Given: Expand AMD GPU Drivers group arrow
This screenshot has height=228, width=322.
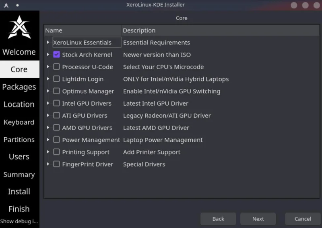Looking at the screenshot, I should 48,127.
